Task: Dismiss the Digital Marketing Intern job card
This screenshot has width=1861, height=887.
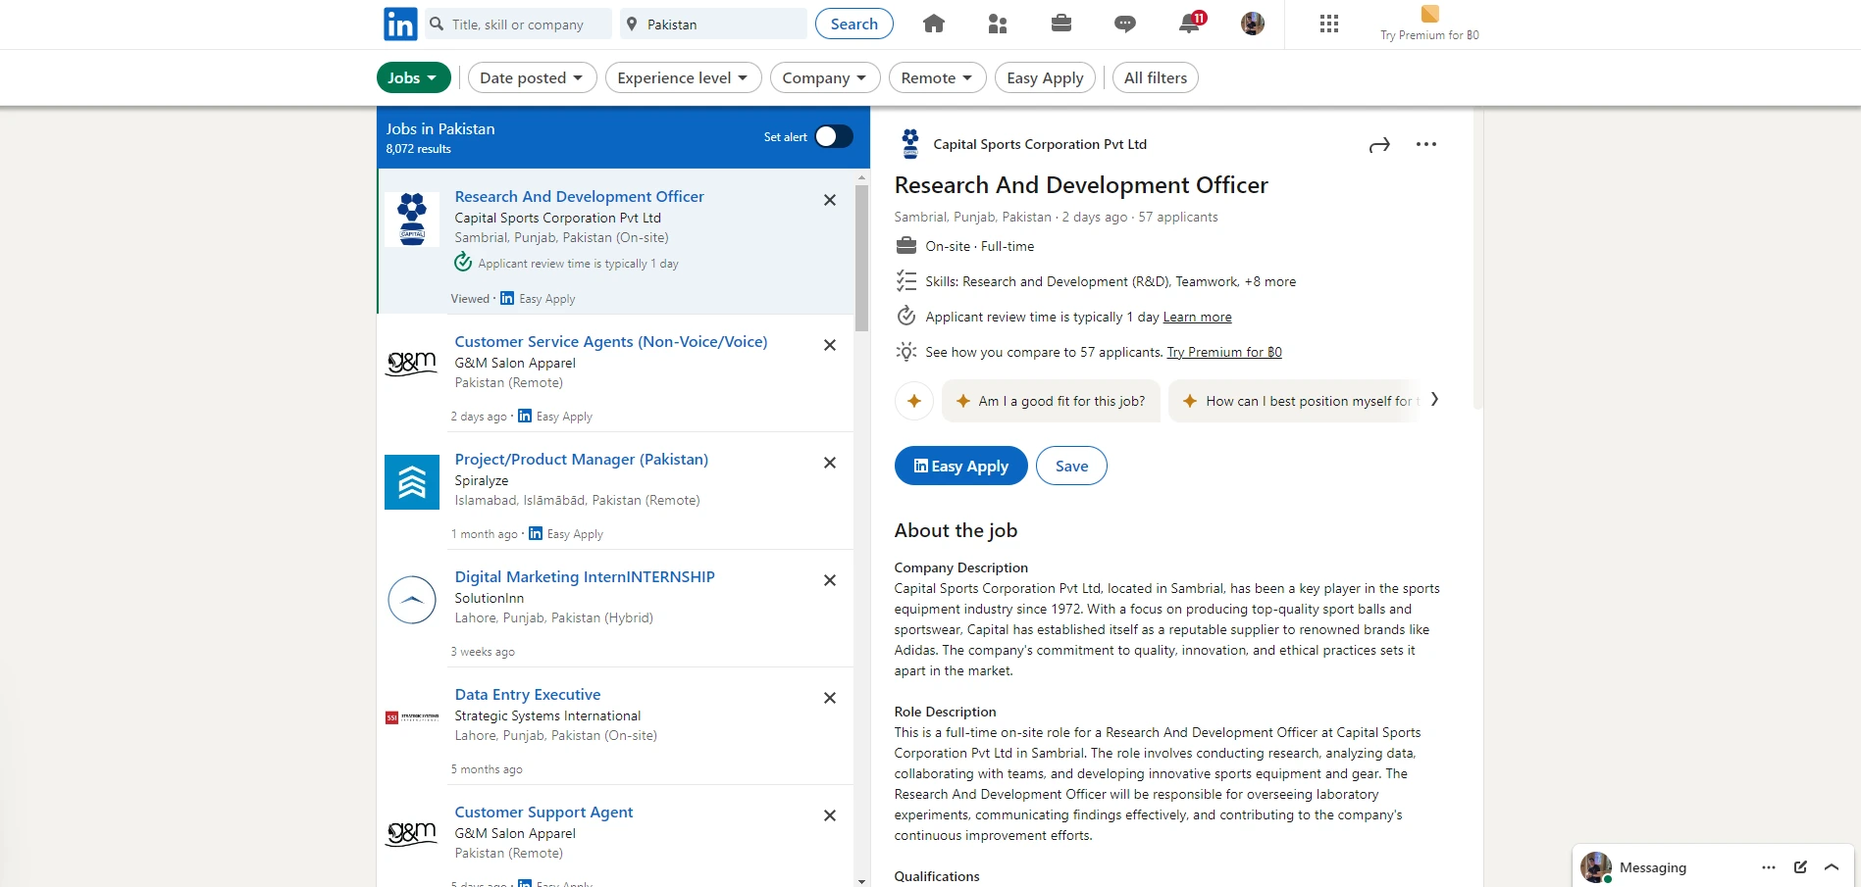Action: click(x=830, y=580)
